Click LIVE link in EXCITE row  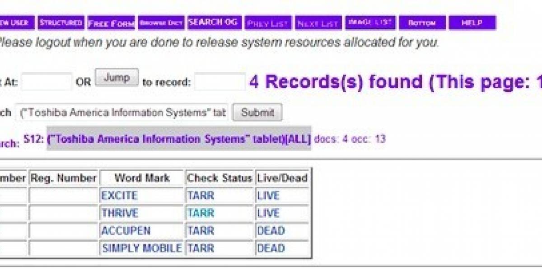click(x=268, y=196)
